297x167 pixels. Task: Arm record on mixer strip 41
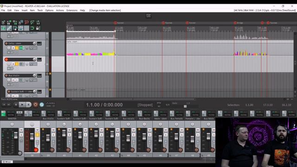pos(84,150)
